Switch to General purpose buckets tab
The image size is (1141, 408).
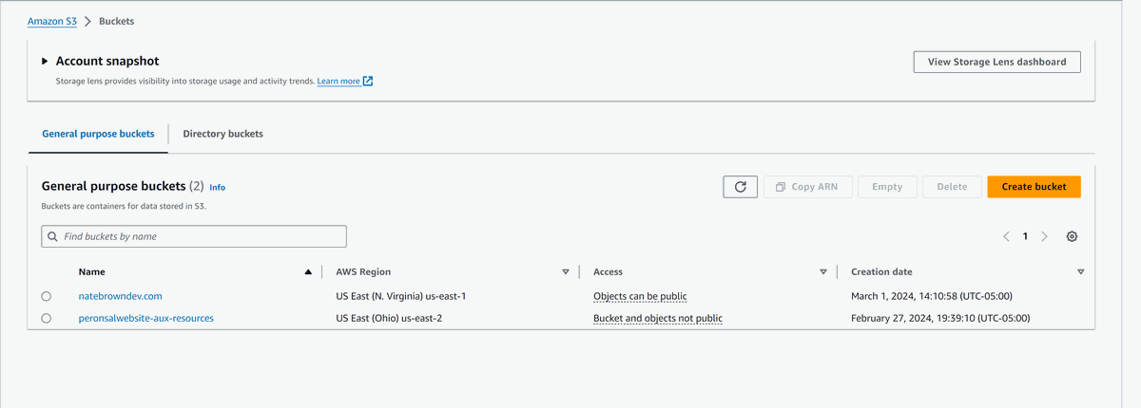pyautogui.click(x=98, y=134)
